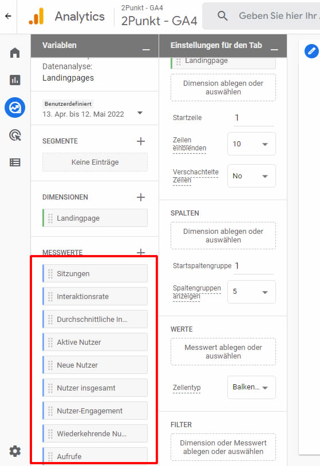Add a new dimension with plus icon
Viewport: 320px width, 466px height.
pyautogui.click(x=141, y=197)
